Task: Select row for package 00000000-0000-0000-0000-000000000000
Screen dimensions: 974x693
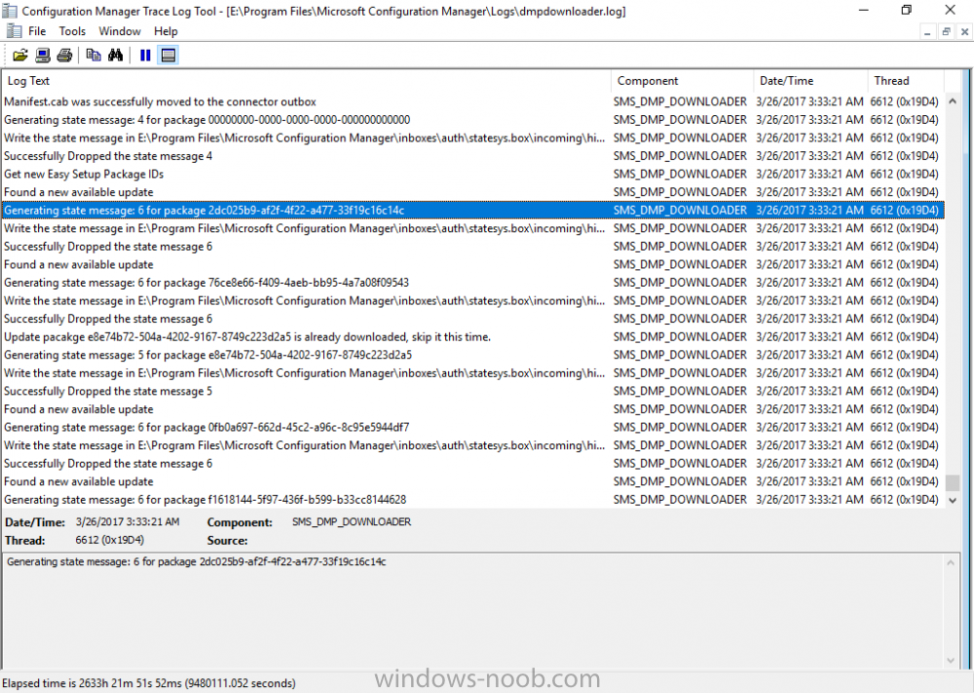Action: click(473, 120)
